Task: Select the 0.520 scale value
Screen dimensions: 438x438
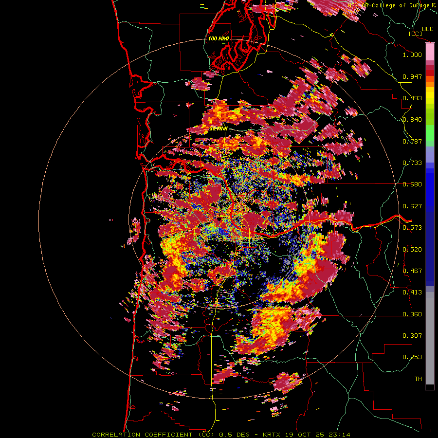Action: pyautogui.click(x=412, y=250)
